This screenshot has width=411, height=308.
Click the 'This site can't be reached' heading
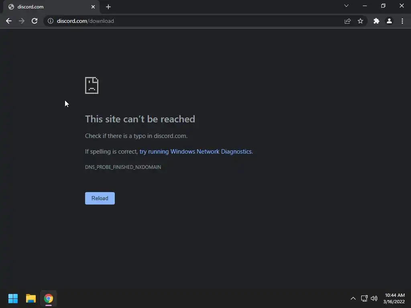pyautogui.click(x=140, y=119)
